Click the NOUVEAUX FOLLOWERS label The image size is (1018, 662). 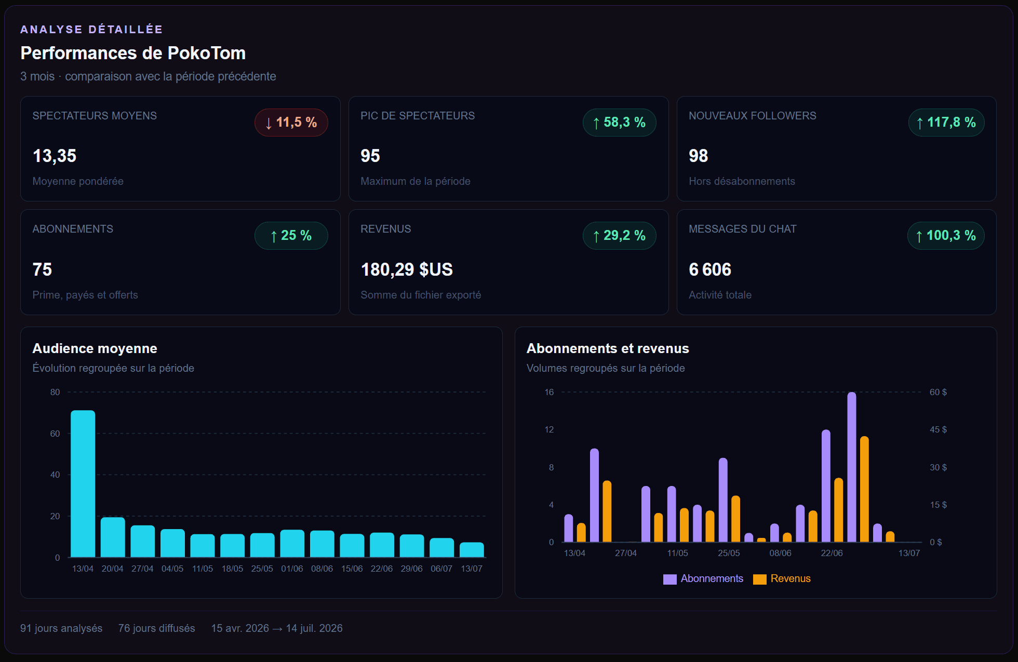pyautogui.click(x=753, y=116)
